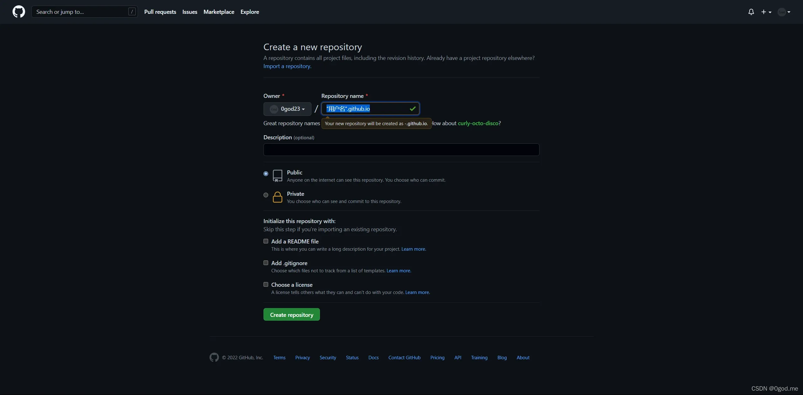803x395 pixels.
Task: Open the Blog footer link
Action: [x=502, y=358]
